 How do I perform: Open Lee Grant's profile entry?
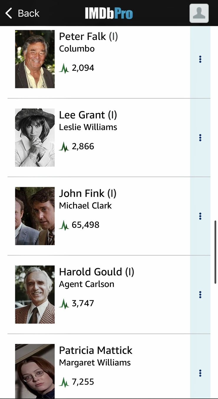tap(88, 115)
